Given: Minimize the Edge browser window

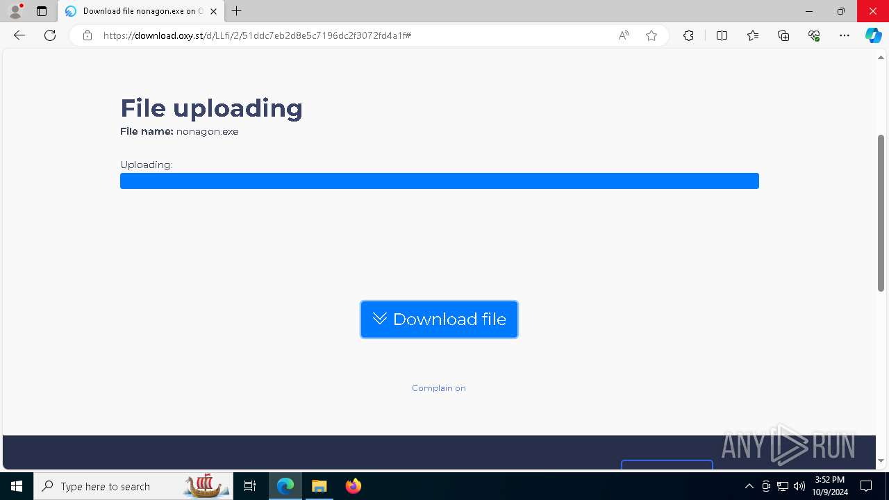Looking at the screenshot, I should (809, 11).
